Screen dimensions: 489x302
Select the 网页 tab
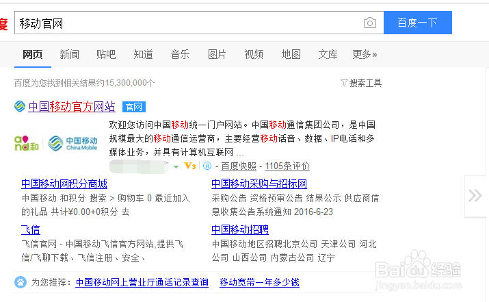(x=32, y=55)
